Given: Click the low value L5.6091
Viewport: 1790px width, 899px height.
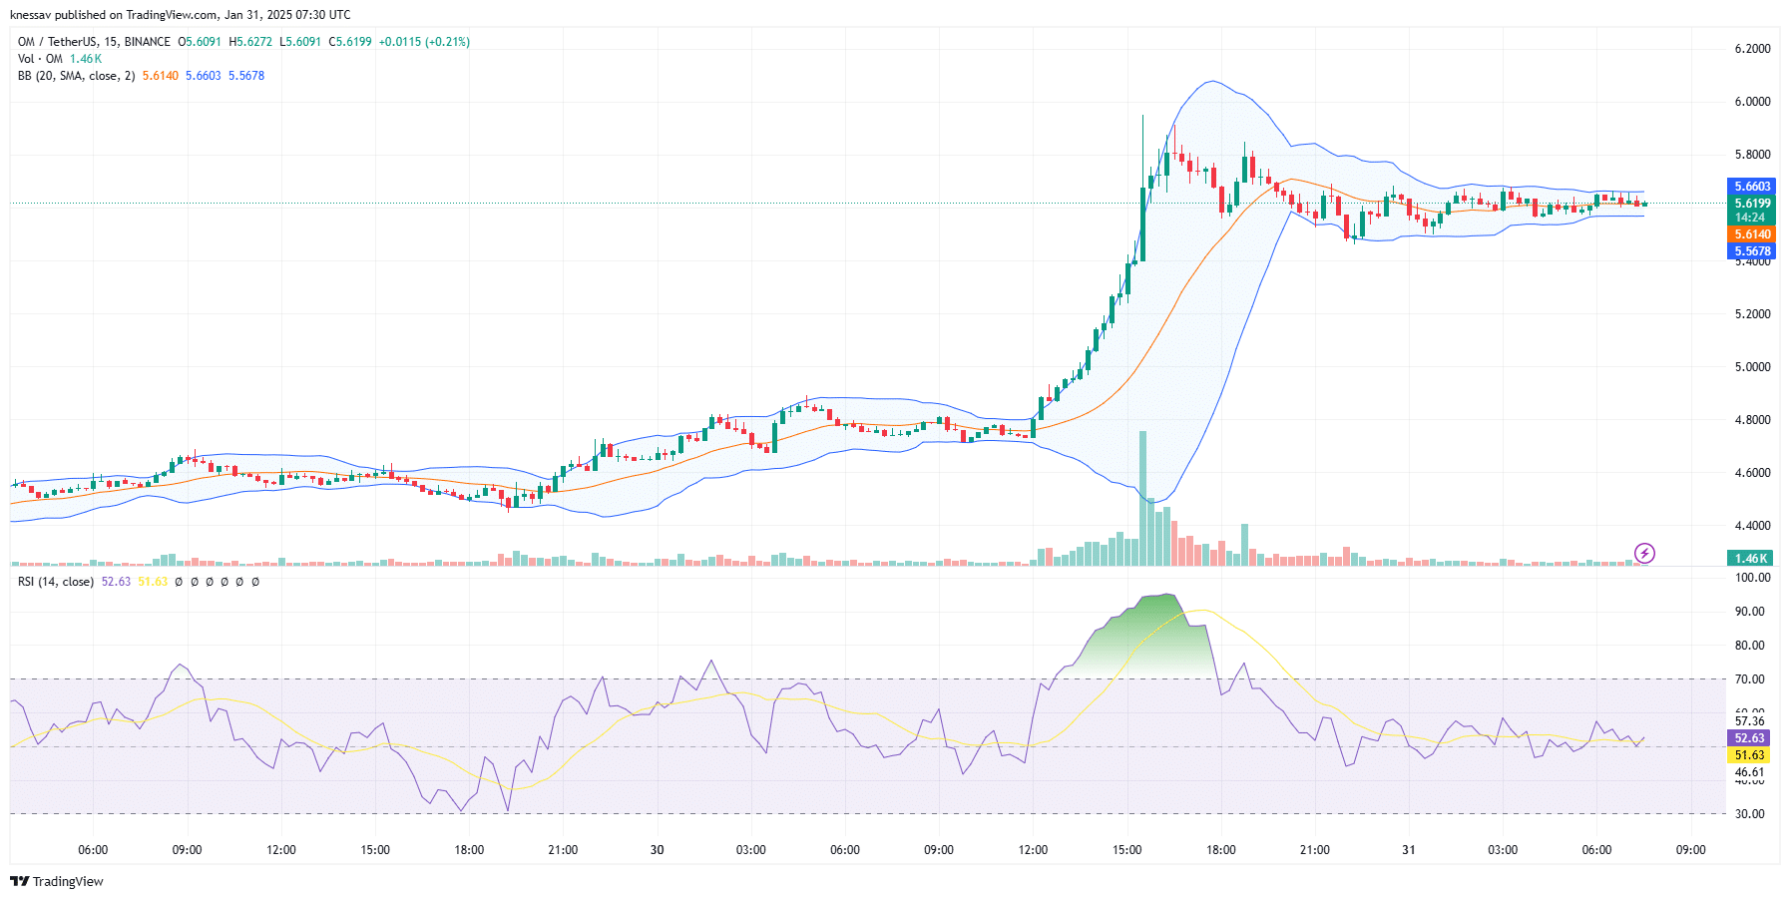Looking at the screenshot, I should click(x=300, y=42).
